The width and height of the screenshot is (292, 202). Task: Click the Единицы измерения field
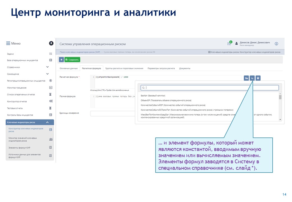click(113, 113)
